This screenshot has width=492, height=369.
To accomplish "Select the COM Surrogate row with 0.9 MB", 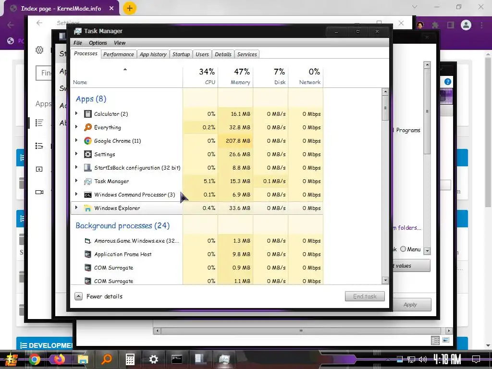I will pyautogui.click(x=197, y=268).
